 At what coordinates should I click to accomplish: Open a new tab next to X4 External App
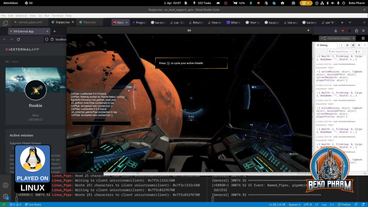55,32
